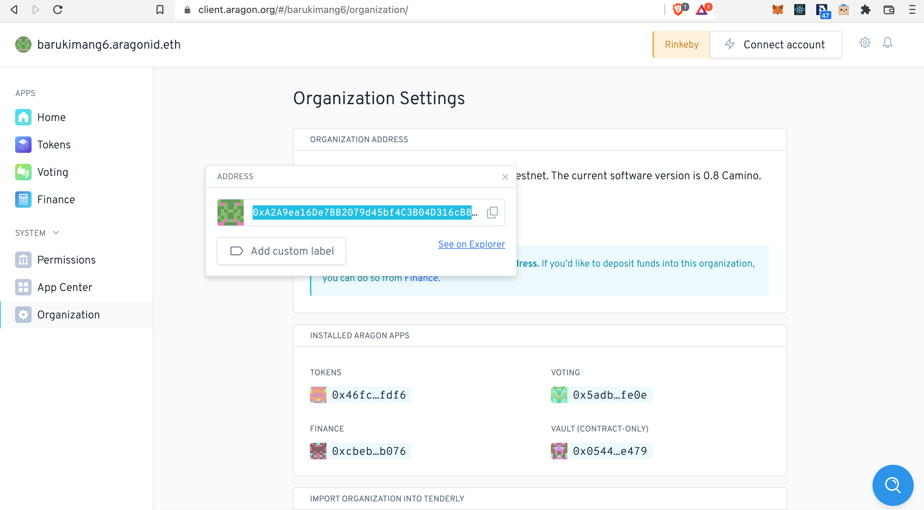Open See on Explorer link
This screenshot has width=924, height=510.
pyautogui.click(x=471, y=244)
